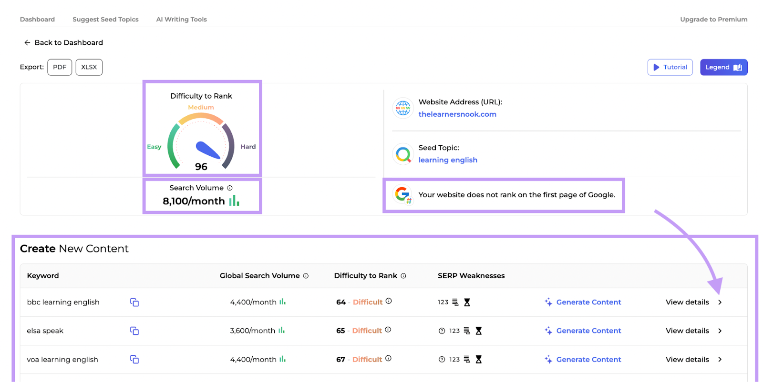Generate Content for 'elsa speak'

click(x=583, y=331)
